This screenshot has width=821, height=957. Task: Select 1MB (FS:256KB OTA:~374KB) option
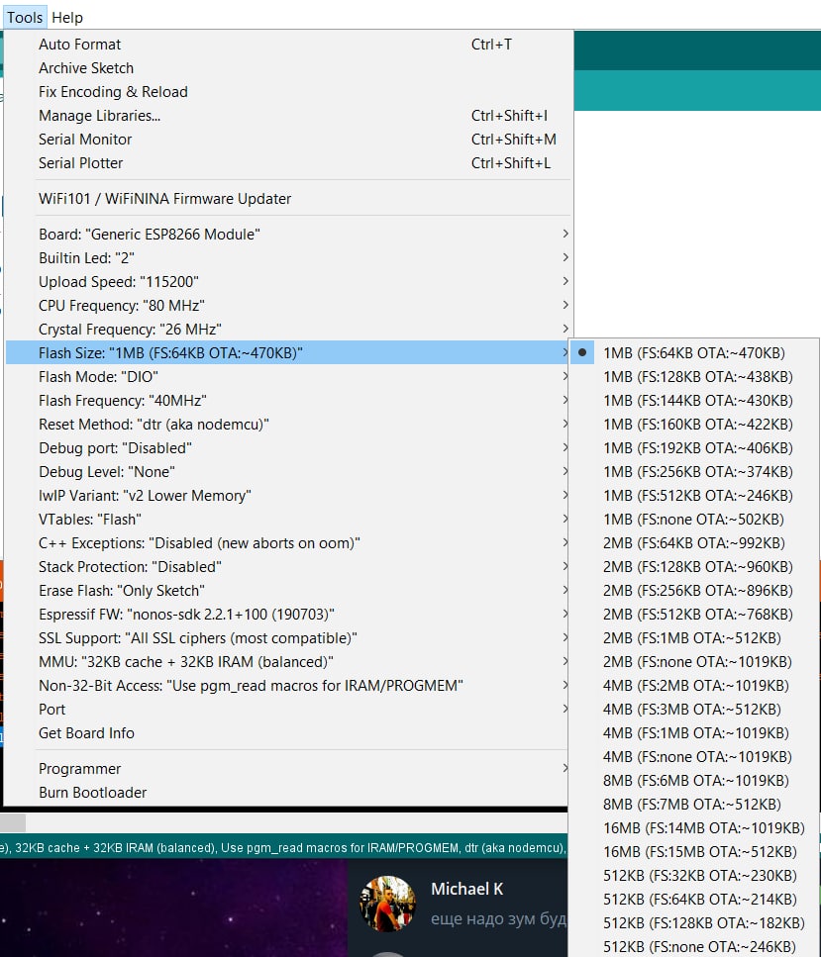coord(694,472)
